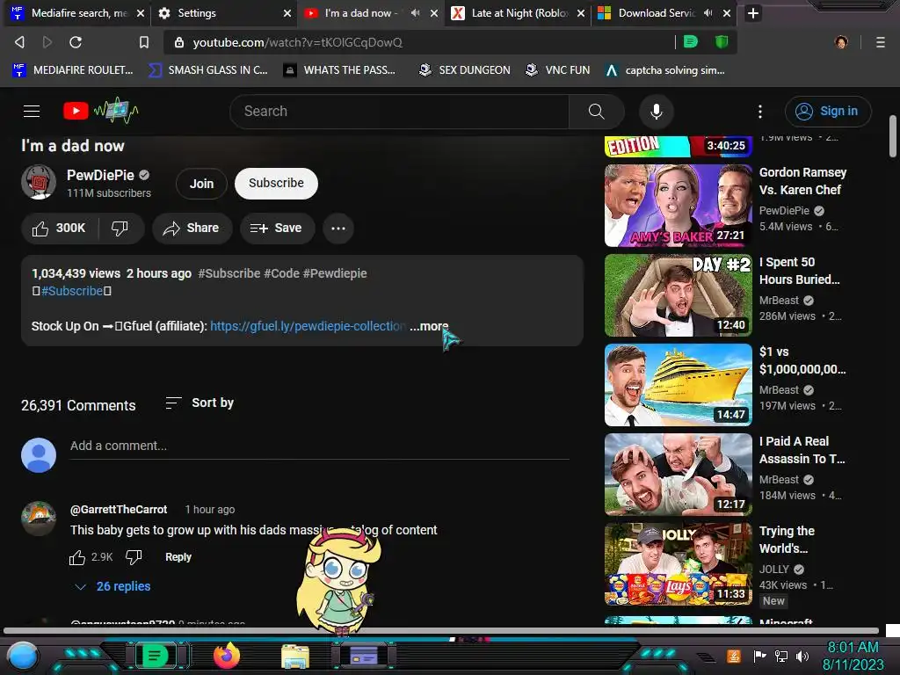Open the MEDIAFIRE ROULET... bookmark
The image size is (900, 675).
[x=72, y=70]
